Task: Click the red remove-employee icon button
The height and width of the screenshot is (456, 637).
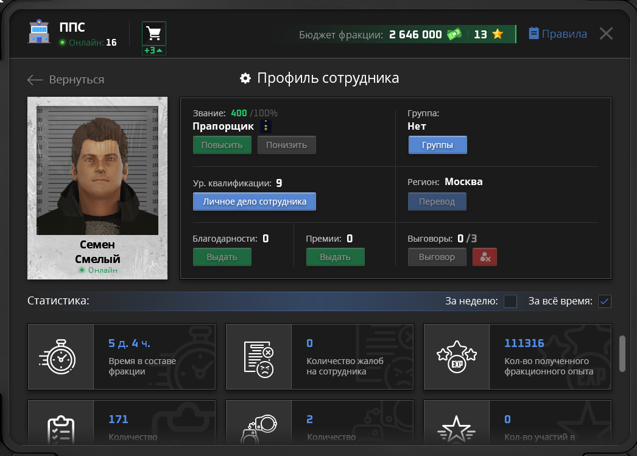Action: tap(485, 257)
